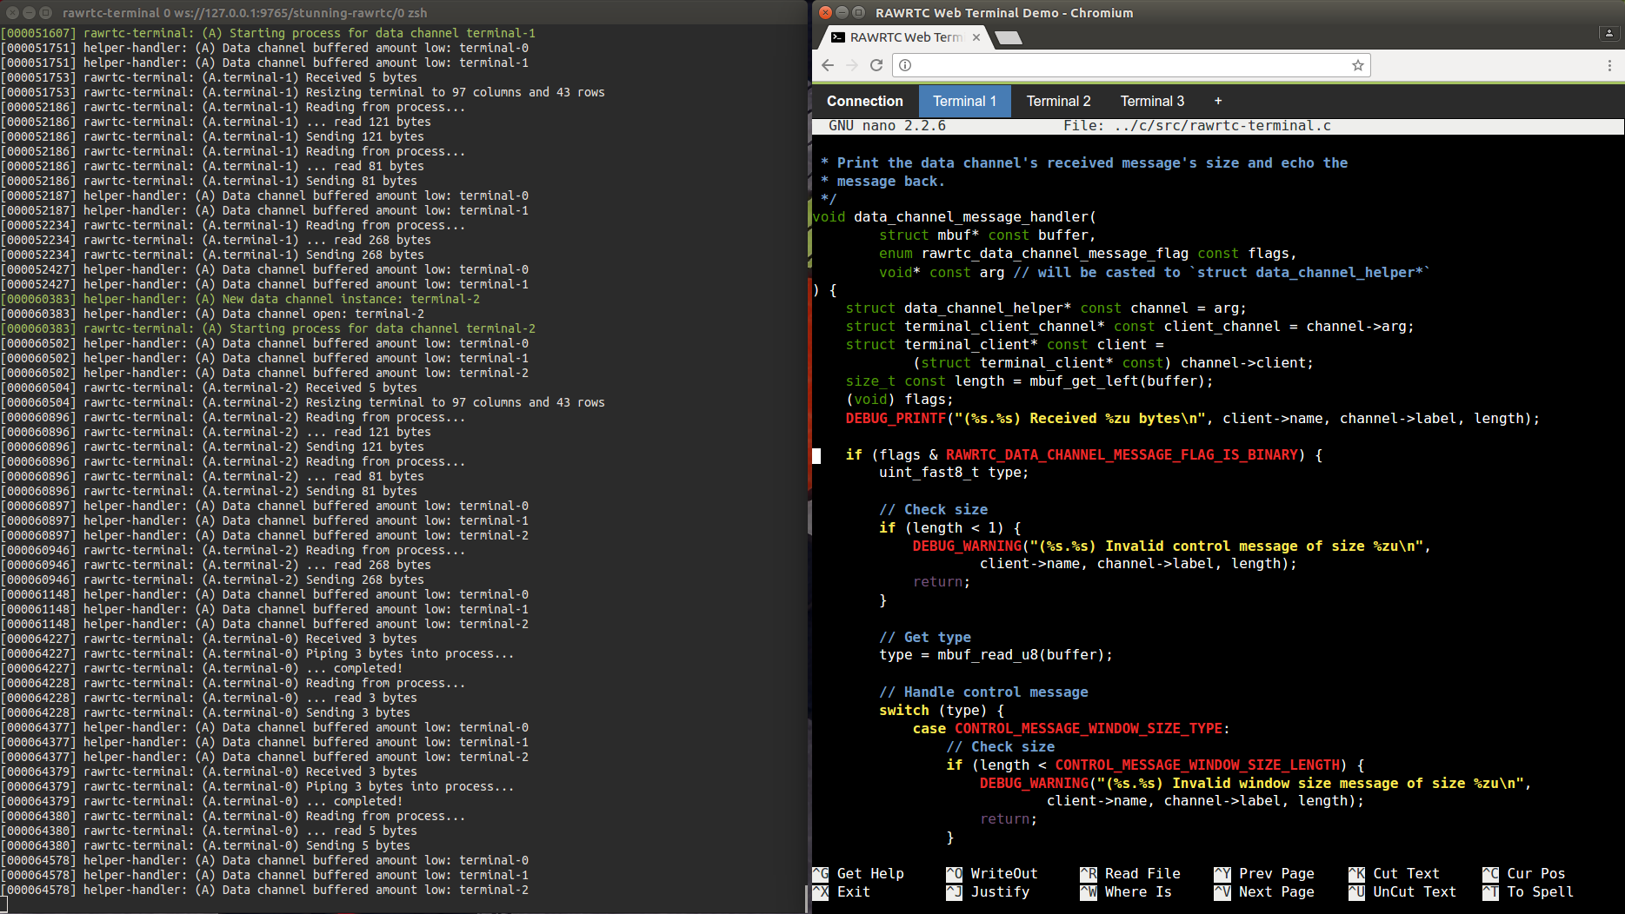The height and width of the screenshot is (914, 1625).
Task: Close the RAWRTC Web Terminal browser tab
Action: coord(976,37)
